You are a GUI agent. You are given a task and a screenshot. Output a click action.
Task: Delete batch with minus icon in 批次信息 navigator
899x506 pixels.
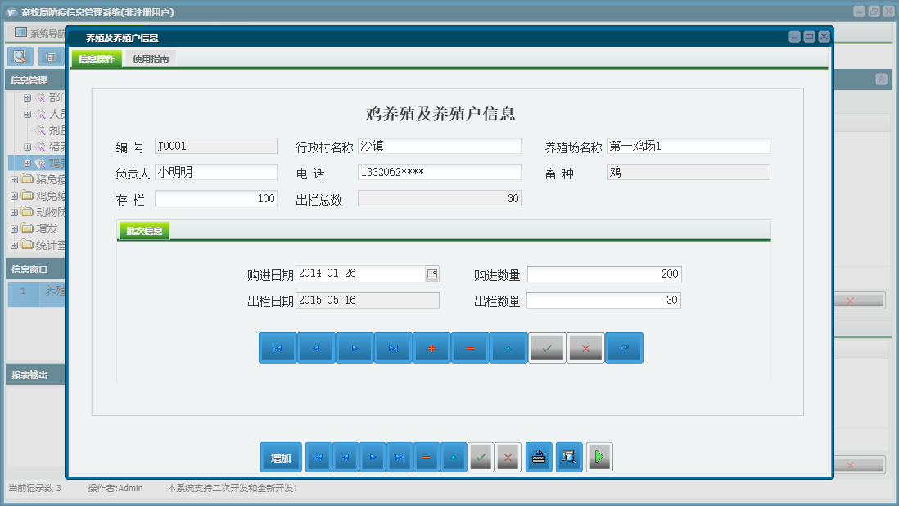[470, 348]
